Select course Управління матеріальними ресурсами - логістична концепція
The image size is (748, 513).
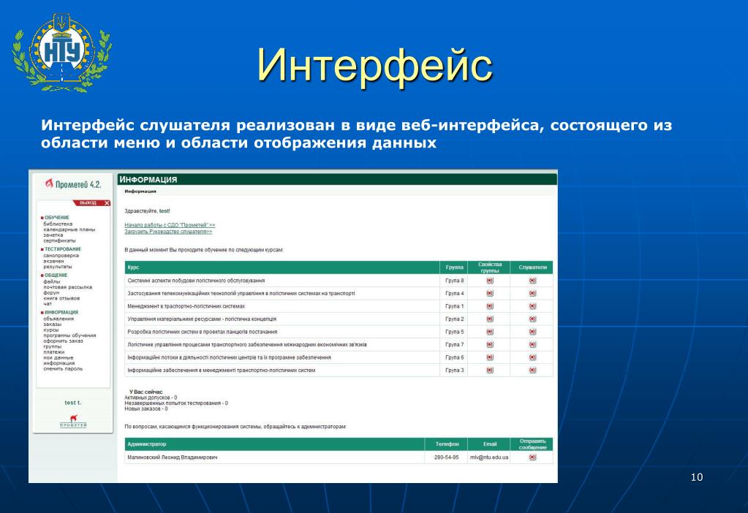(202, 319)
